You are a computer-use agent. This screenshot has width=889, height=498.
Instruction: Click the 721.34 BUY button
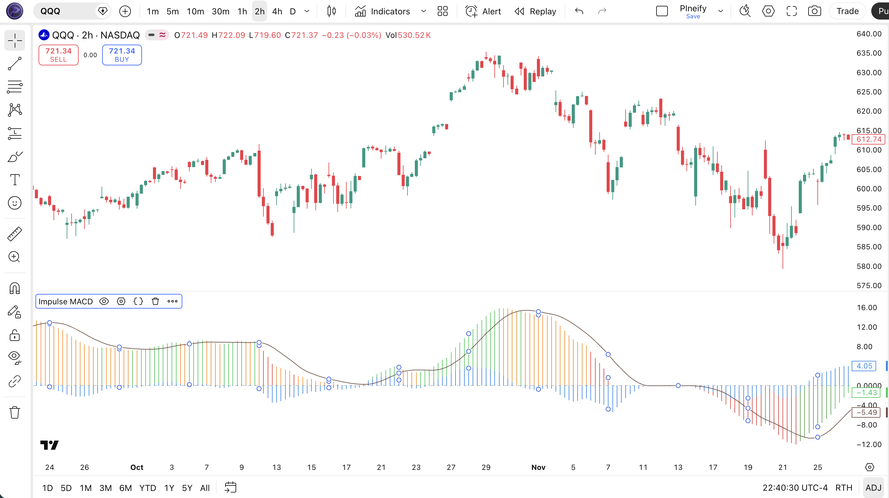122,55
